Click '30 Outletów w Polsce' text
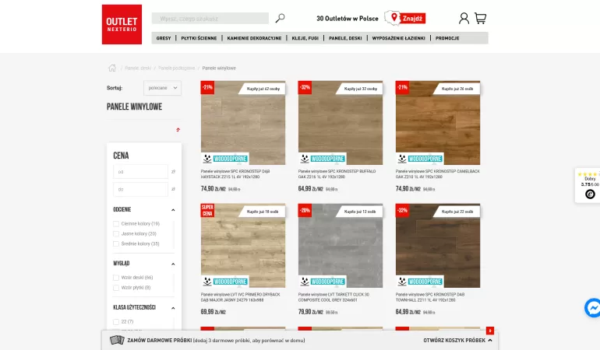This screenshot has height=350, width=600. (x=347, y=19)
